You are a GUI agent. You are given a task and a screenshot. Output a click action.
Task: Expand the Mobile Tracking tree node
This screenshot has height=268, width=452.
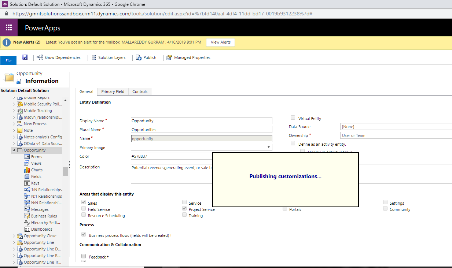click(14, 111)
